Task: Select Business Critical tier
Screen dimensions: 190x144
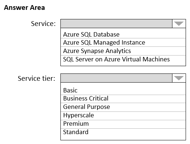Action: 123,98
